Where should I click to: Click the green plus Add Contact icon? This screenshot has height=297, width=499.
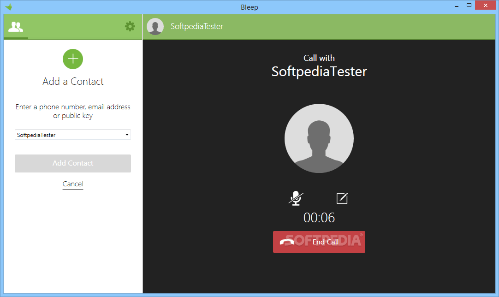pos(73,59)
